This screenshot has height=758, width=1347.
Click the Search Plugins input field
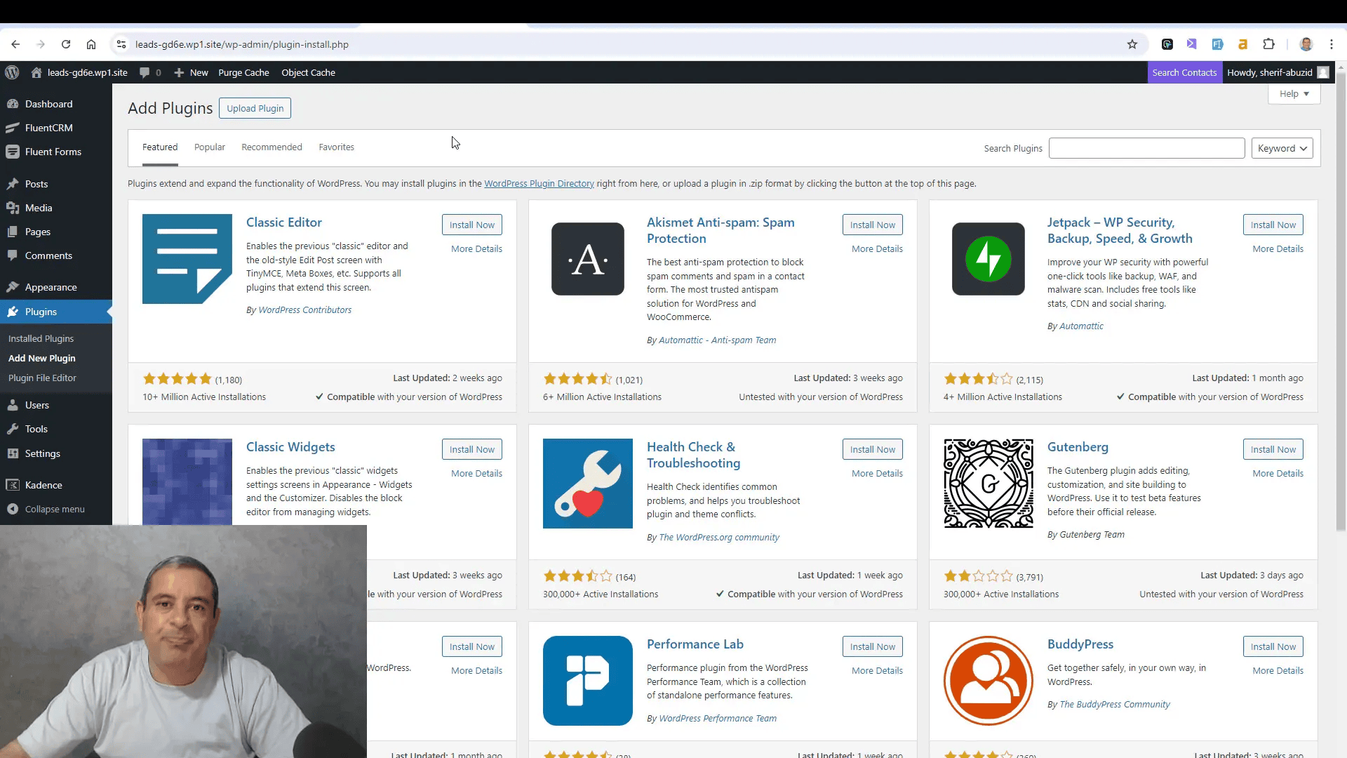[1146, 148]
